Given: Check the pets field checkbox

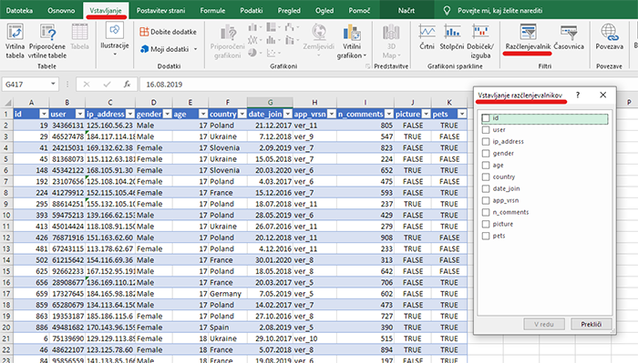Looking at the screenshot, I should pos(486,236).
